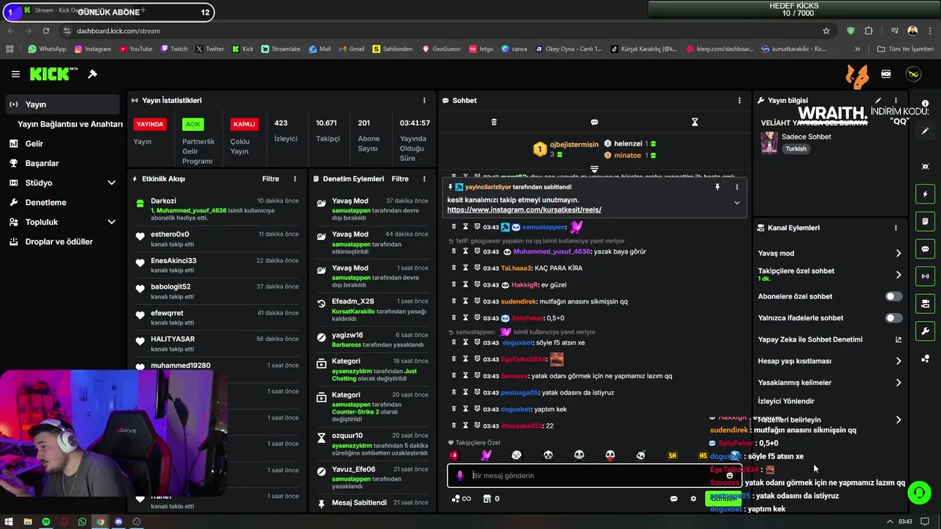The image size is (941, 529).
Task: Toggle Abonelere özel sohbet switch
Action: [893, 297]
